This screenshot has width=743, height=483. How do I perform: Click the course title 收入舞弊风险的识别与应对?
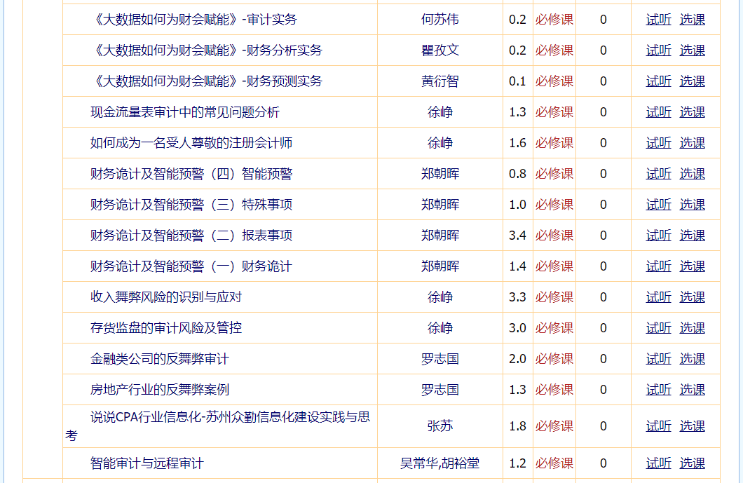point(165,297)
